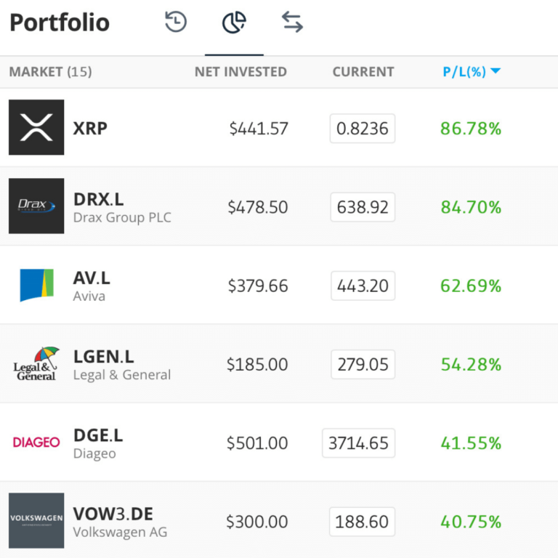Toggle the P/L(%) sort arrow
The image size is (558, 558).
click(496, 70)
